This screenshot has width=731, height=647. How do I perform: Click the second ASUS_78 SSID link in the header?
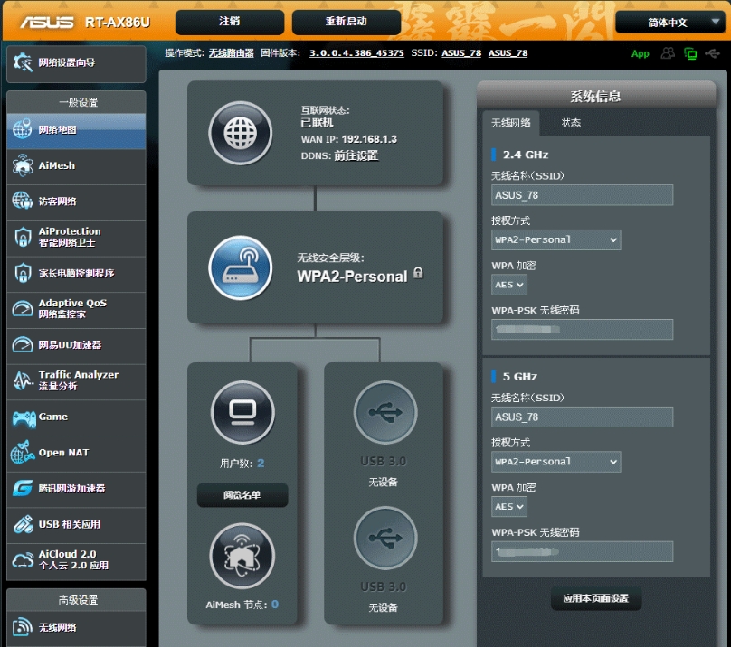pos(508,53)
